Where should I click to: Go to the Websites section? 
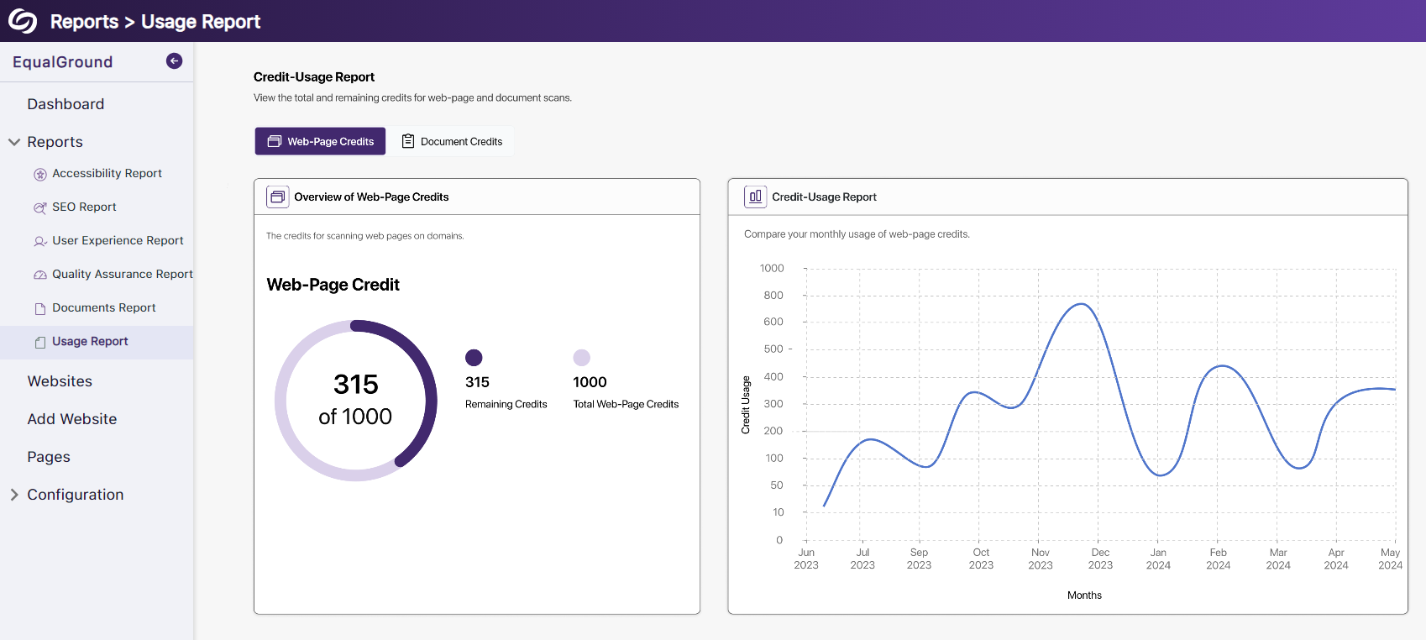click(60, 381)
